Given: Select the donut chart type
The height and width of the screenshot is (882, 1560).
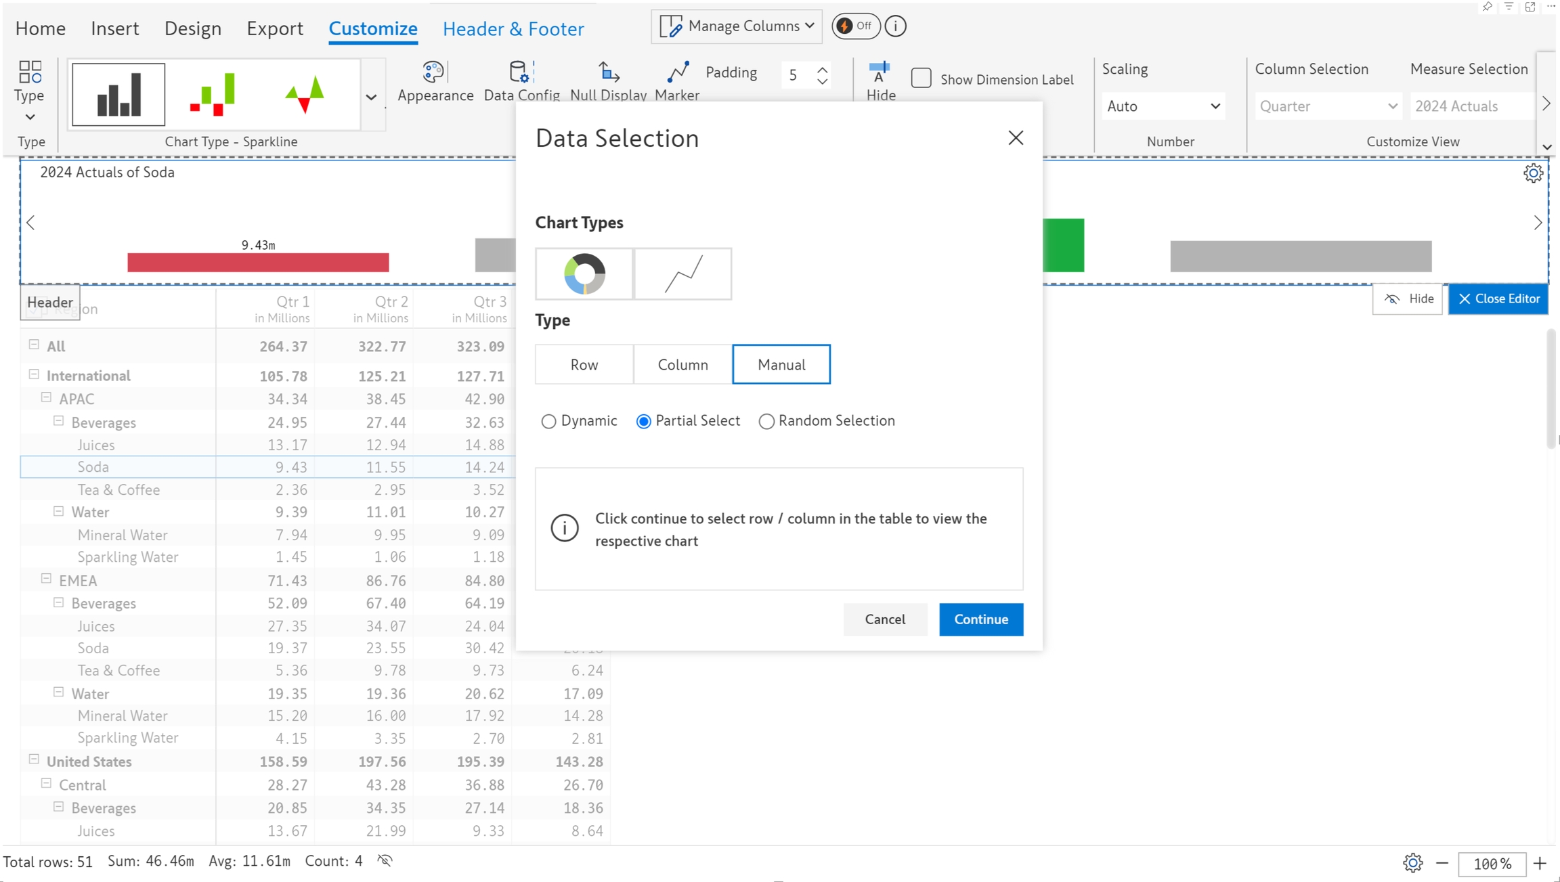Looking at the screenshot, I should click(584, 274).
